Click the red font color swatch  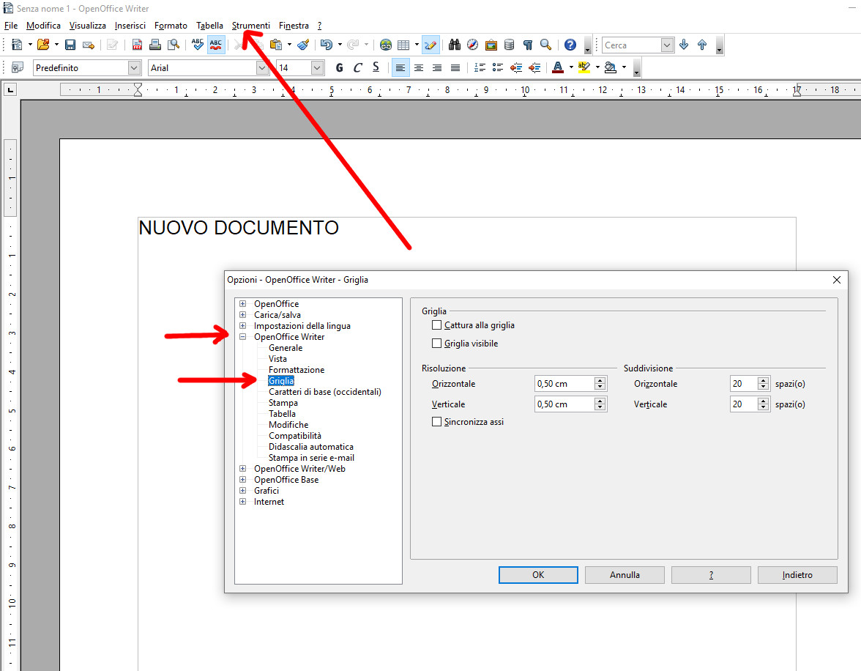coord(557,67)
